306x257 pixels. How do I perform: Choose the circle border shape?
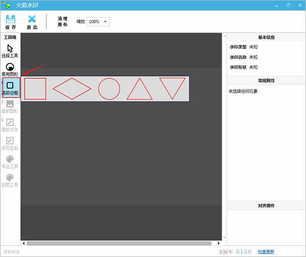(x=109, y=89)
